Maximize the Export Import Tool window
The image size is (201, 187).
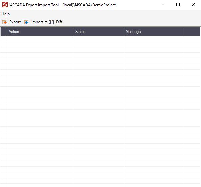[178, 5]
